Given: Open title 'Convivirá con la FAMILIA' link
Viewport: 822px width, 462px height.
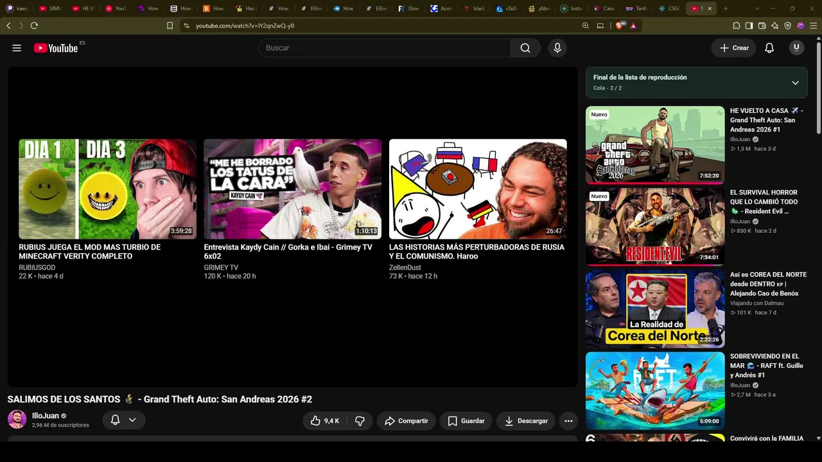Looking at the screenshot, I should coord(767,438).
